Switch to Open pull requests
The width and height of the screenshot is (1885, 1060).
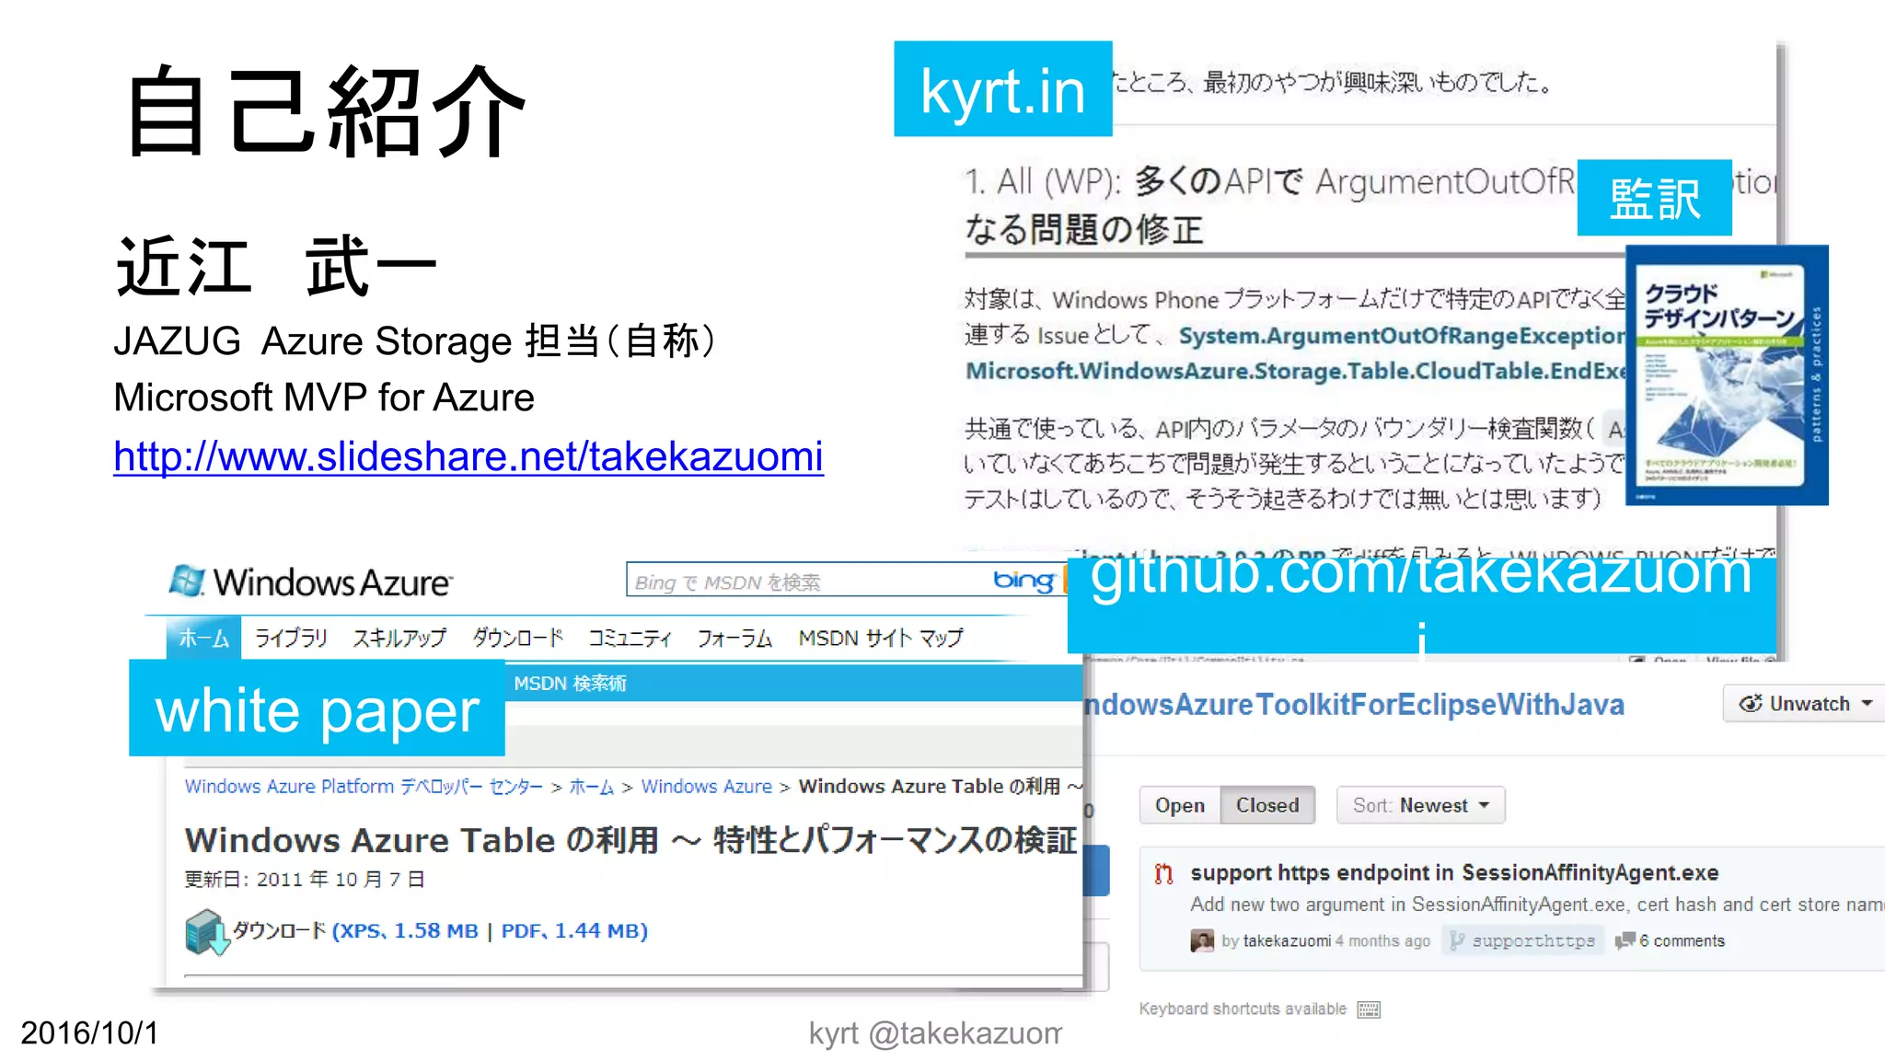click(1180, 805)
